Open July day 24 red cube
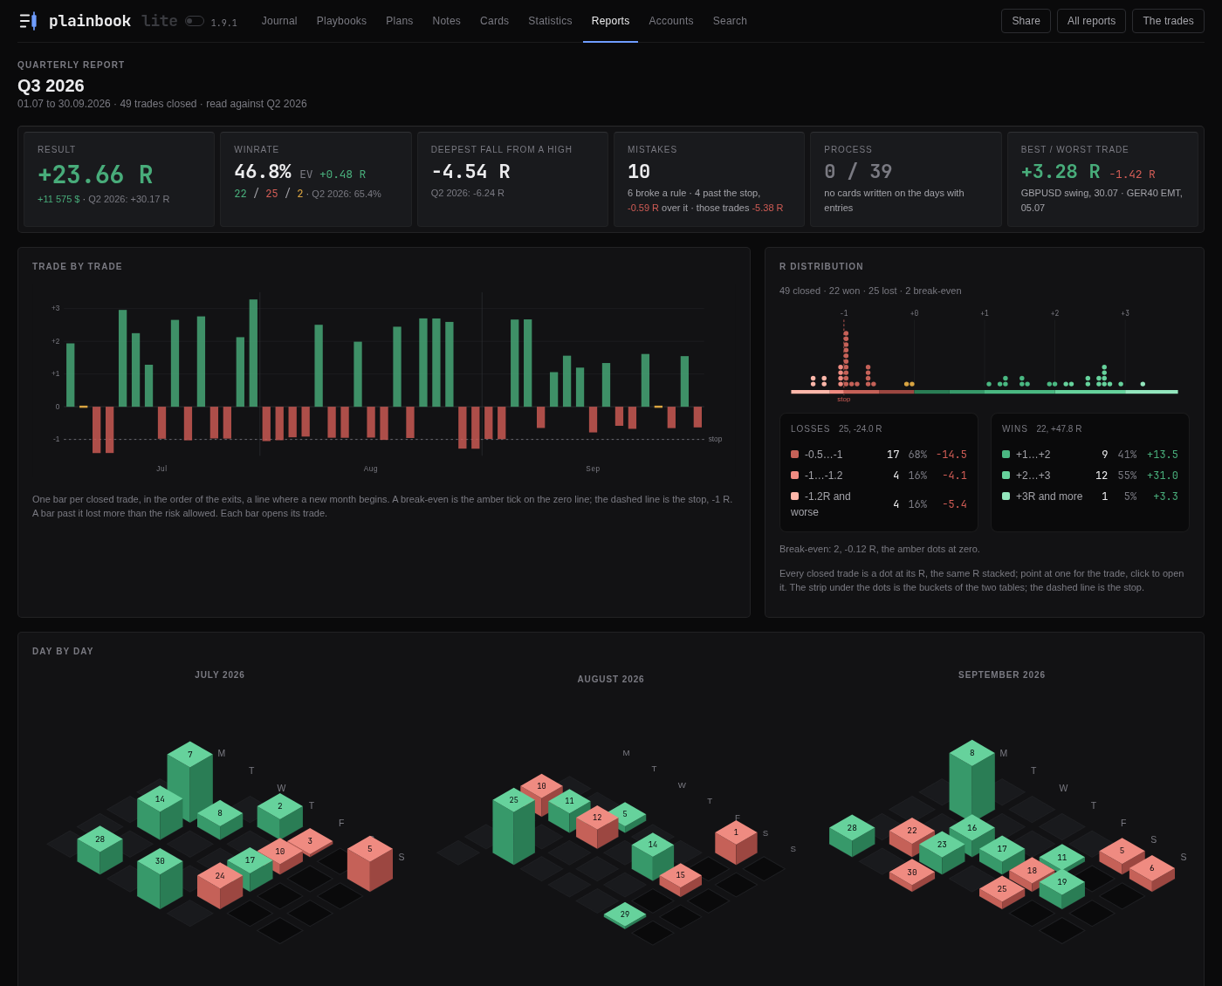The image size is (1222, 986). (220, 886)
